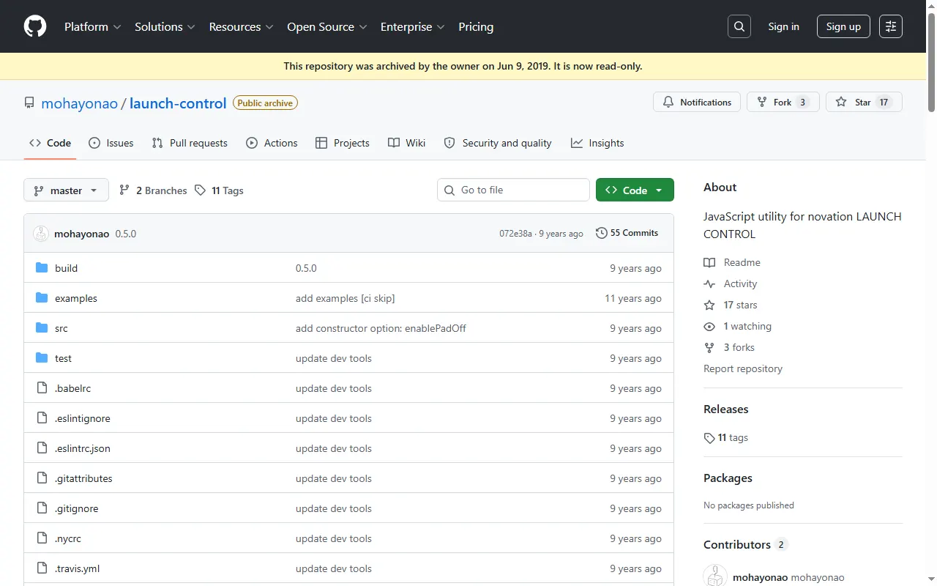Click the test folder icon
Screen dimensions: 937x586
(42, 358)
